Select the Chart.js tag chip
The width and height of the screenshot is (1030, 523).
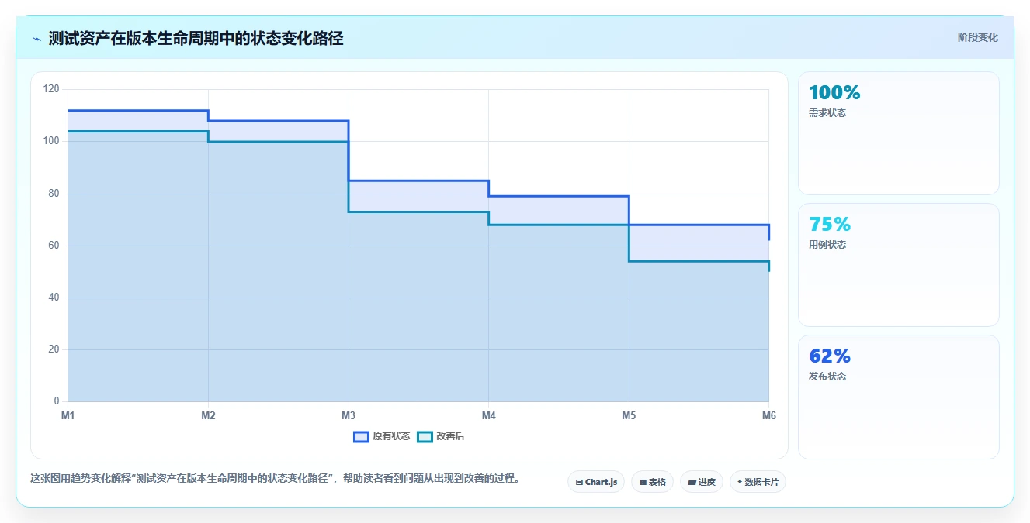point(596,482)
